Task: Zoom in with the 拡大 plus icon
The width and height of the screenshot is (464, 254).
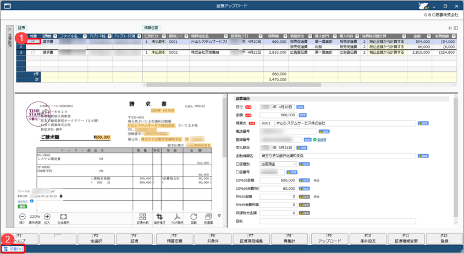Action: 47,217
